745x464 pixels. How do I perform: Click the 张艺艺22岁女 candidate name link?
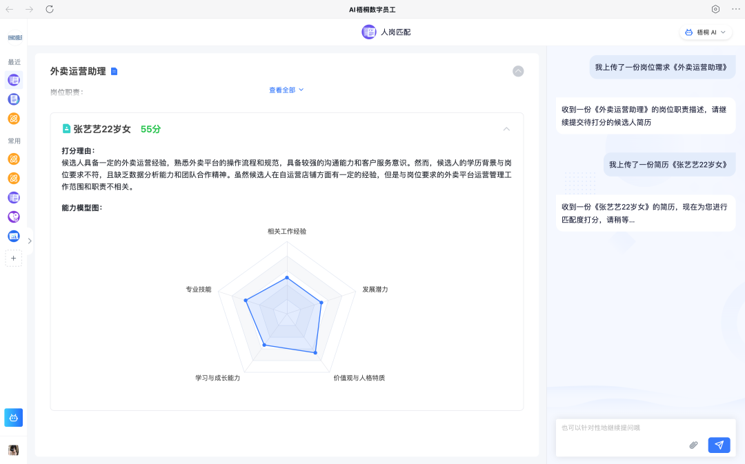tap(101, 129)
